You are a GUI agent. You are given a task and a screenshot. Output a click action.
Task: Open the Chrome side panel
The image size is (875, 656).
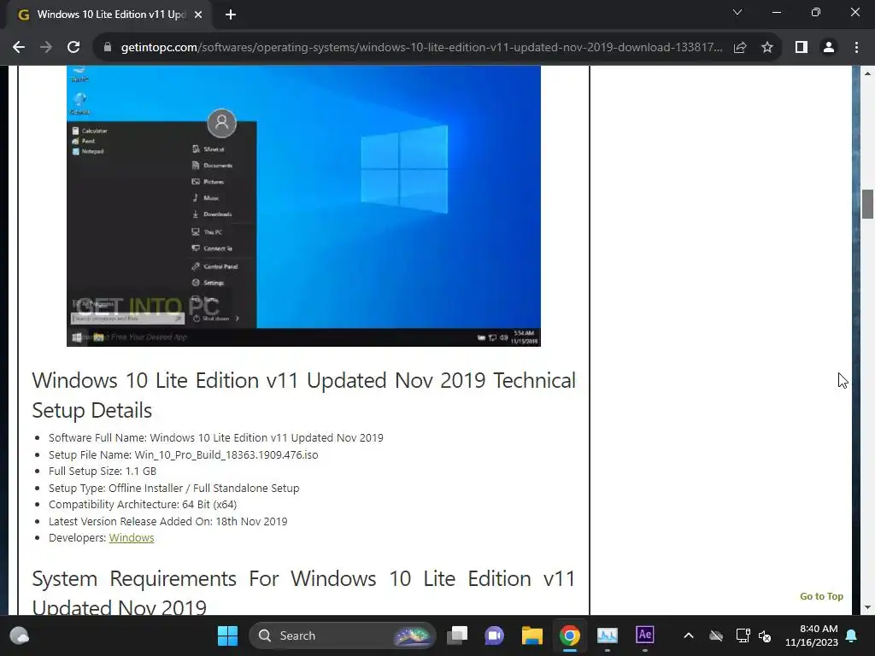coord(802,48)
